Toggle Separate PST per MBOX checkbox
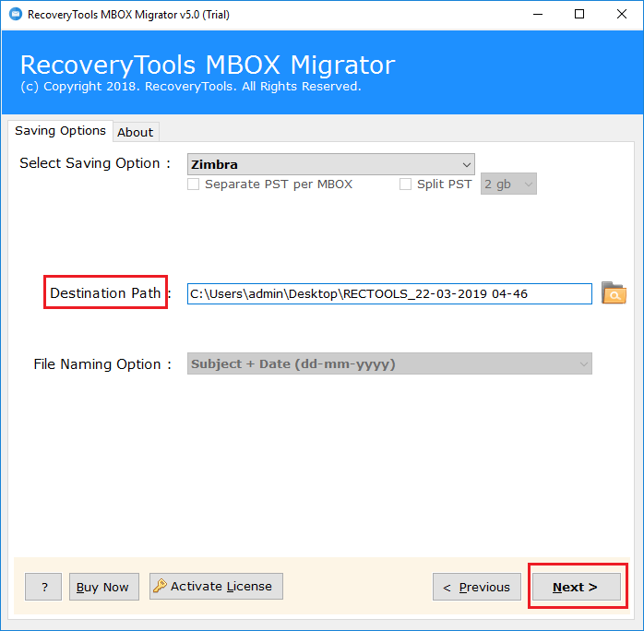The height and width of the screenshot is (631, 644). click(193, 184)
